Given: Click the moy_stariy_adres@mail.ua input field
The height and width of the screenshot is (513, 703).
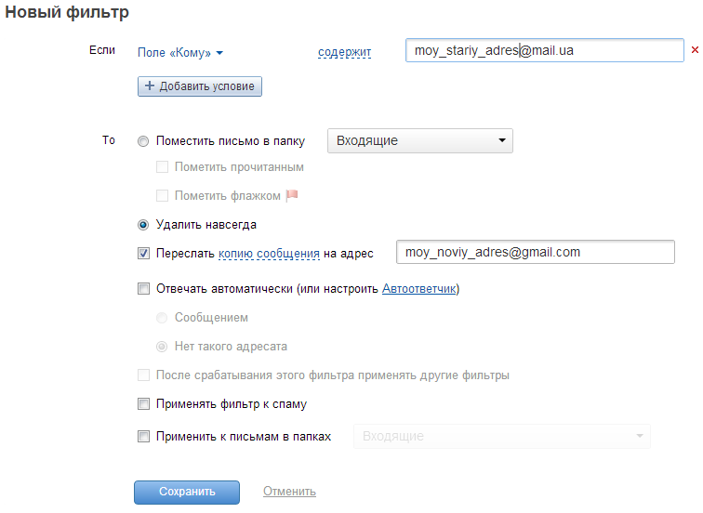Looking at the screenshot, I should [x=544, y=50].
